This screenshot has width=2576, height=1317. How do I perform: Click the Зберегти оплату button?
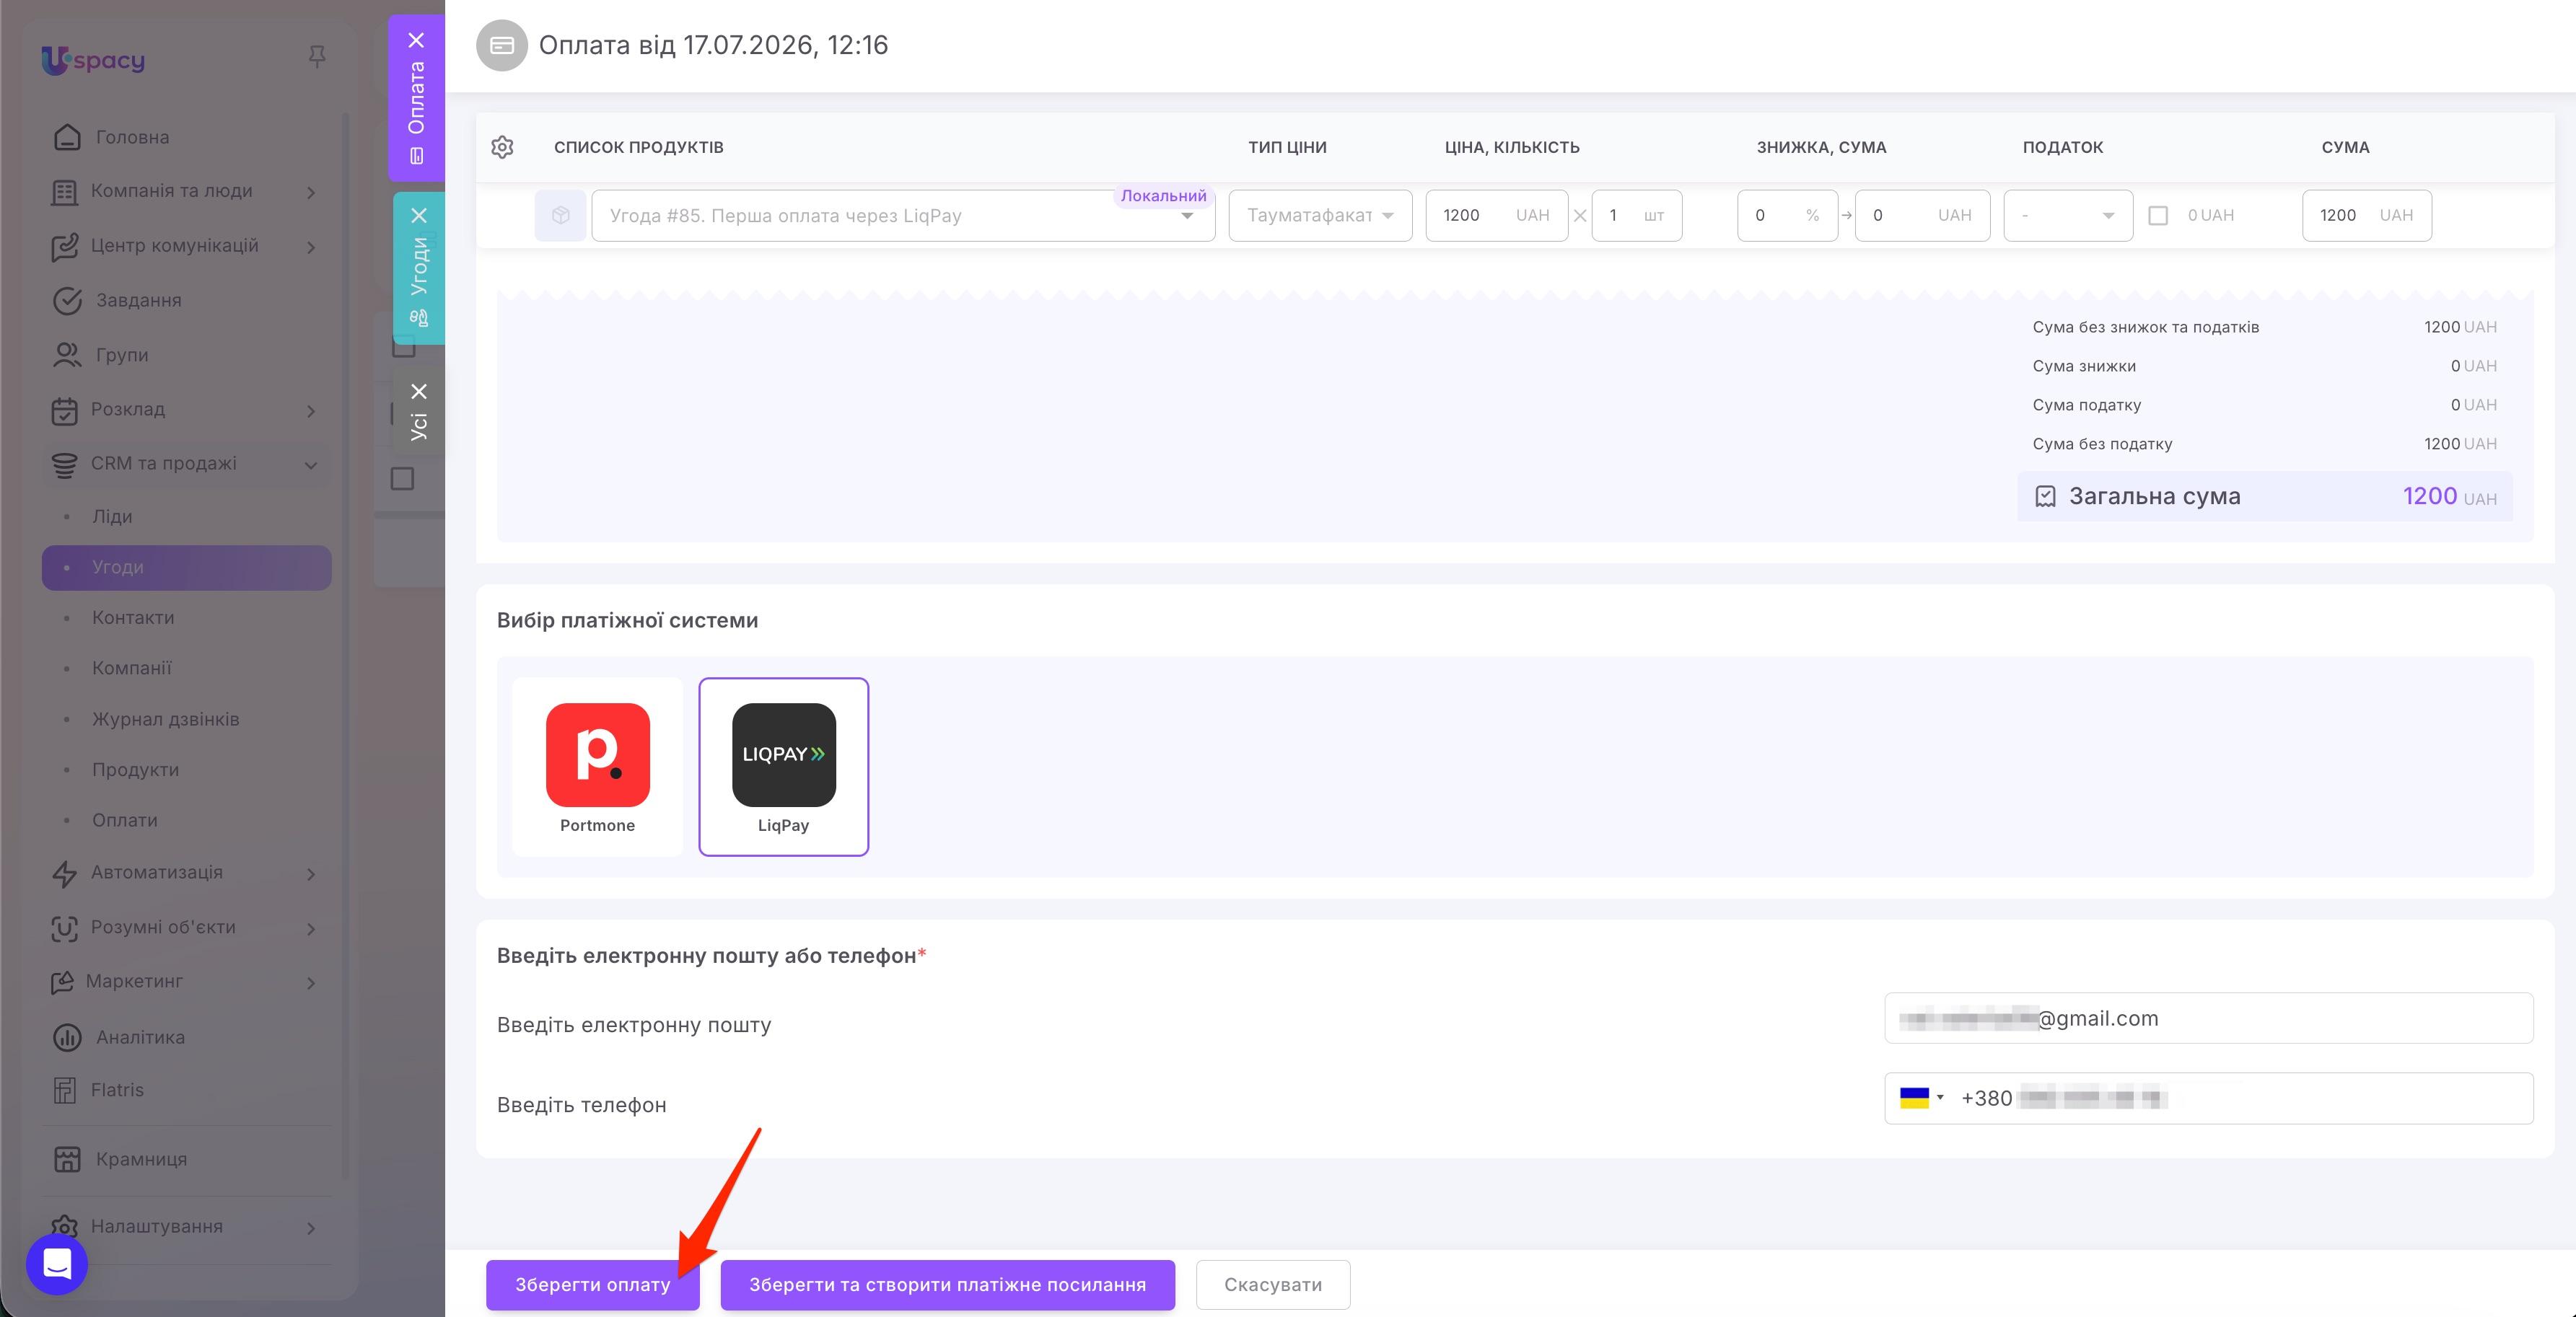[x=592, y=1284]
